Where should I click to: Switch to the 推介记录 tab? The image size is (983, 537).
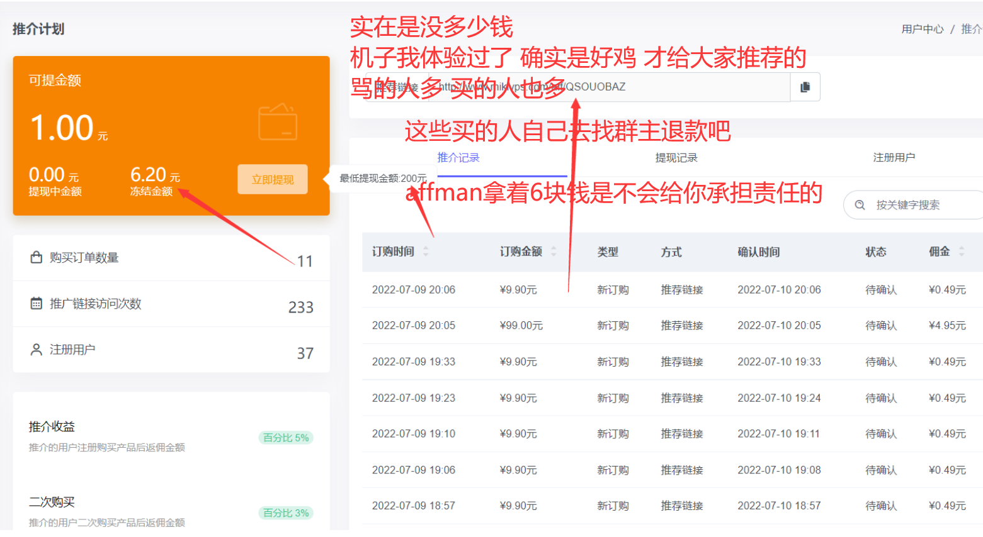(458, 157)
